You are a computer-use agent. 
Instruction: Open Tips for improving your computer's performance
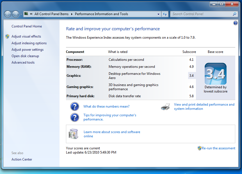coord(110,117)
